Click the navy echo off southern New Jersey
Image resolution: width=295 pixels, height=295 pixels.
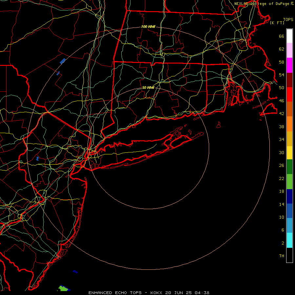(75, 272)
